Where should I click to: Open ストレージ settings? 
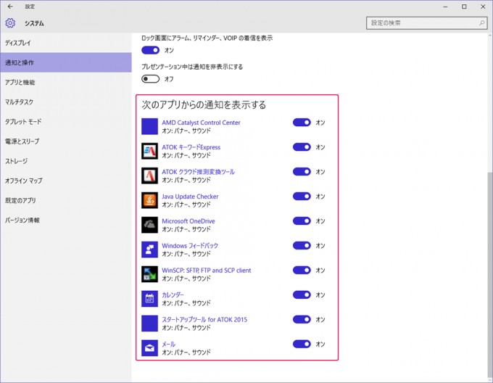click(x=66, y=161)
